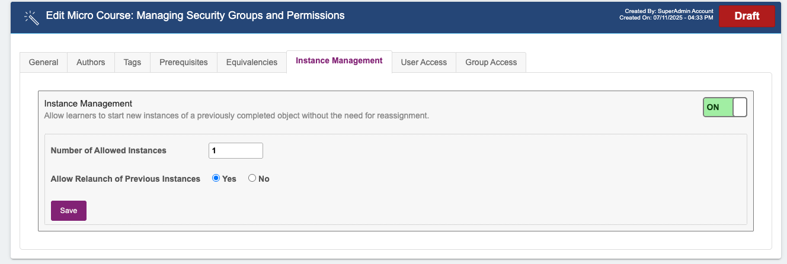Click the Edit Micro Course title text
The height and width of the screenshot is (264, 787).
tap(196, 15)
